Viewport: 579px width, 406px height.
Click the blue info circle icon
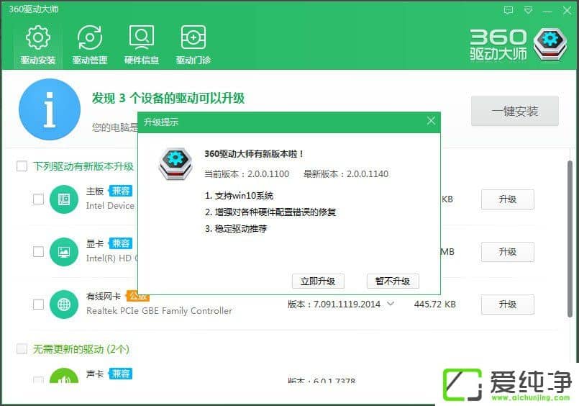(x=49, y=109)
